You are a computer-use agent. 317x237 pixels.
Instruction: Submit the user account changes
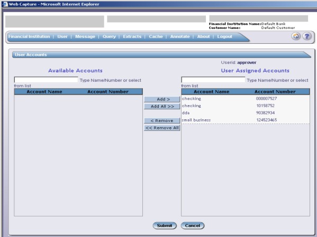[x=165, y=225]
